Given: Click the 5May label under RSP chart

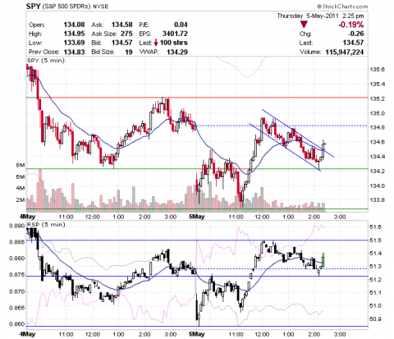Looking at the screenshot, I should pos(197,334).
